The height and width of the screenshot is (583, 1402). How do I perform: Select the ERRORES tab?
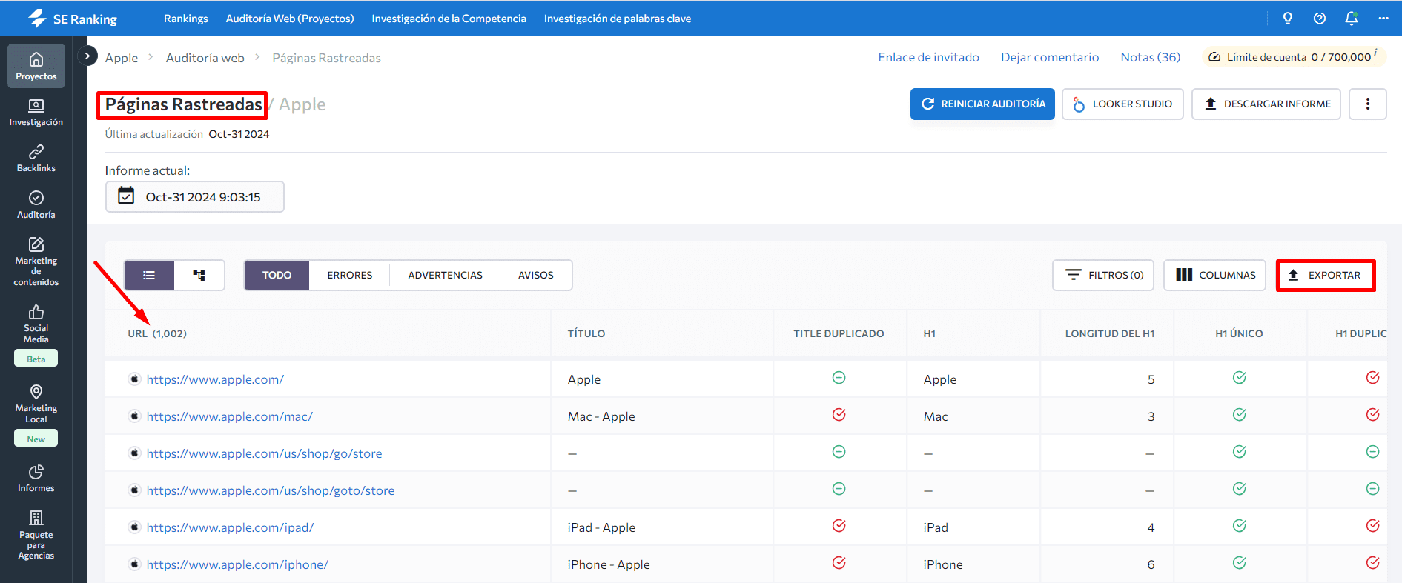(x=350, y=275)
